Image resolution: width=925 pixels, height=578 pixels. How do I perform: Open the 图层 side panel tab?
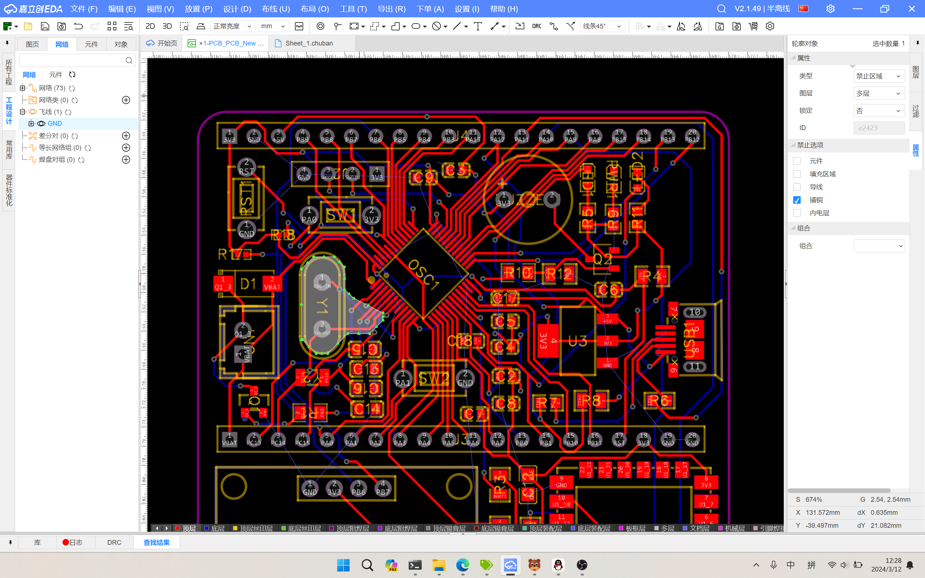[x=916, y=72]
